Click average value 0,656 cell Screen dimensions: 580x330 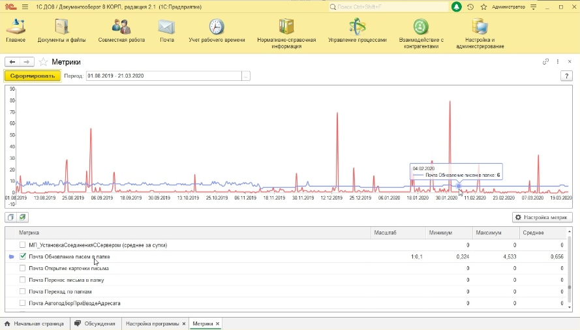[x=543, y=256]
